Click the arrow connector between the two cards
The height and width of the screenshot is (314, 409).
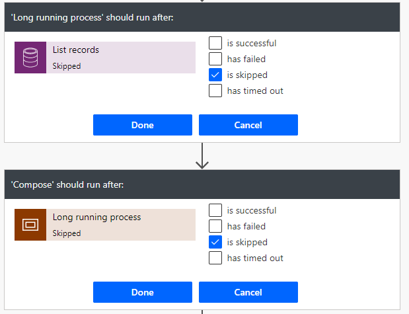point(202,156)
